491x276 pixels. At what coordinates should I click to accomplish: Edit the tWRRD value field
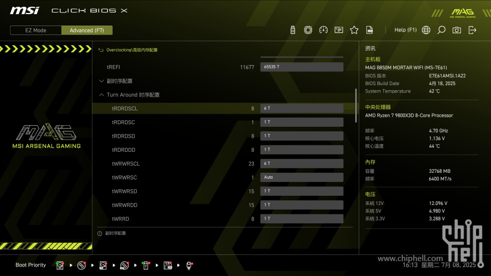point(302,218)
